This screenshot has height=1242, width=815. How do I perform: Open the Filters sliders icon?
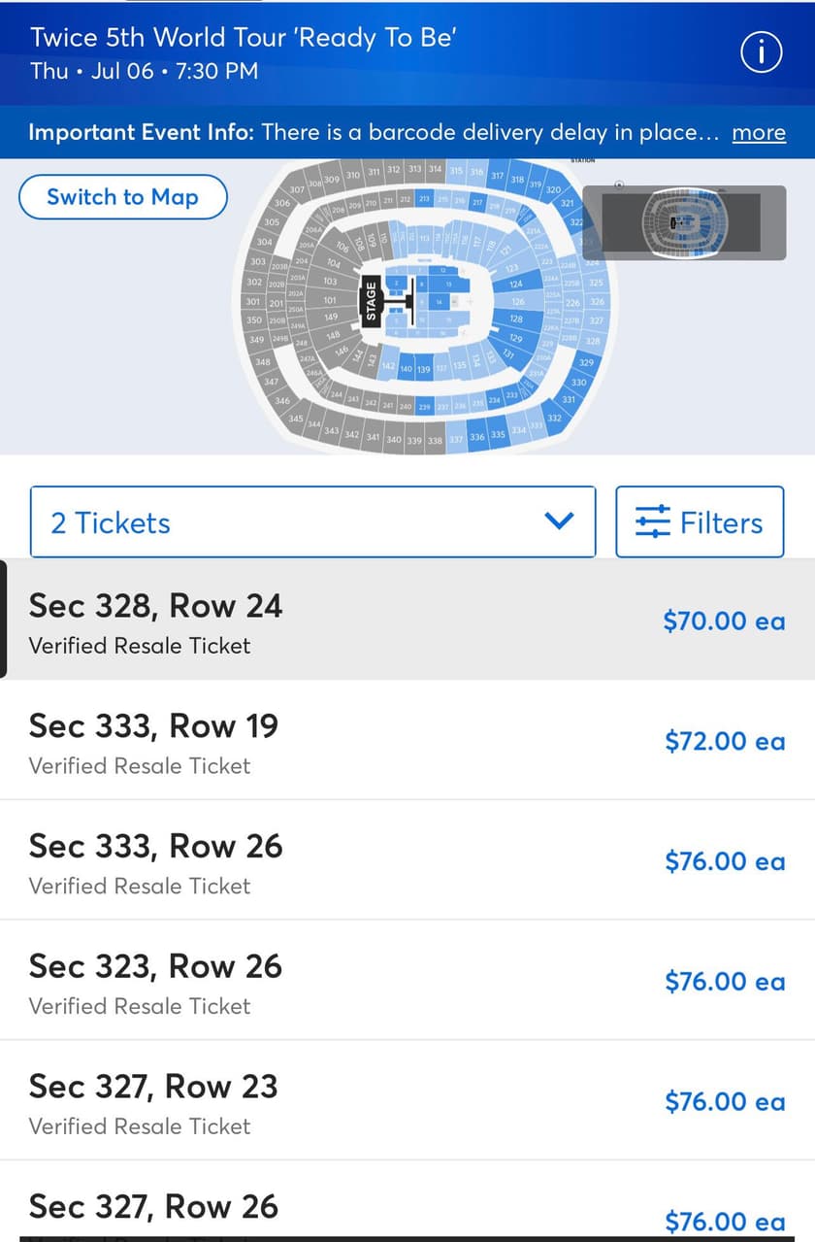pyautogui.click(x=653, y=522)
